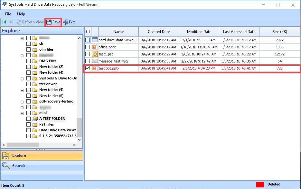301x189 pixels.
Task: Go to last item navigation icon
Action: [x=12, y=22]
